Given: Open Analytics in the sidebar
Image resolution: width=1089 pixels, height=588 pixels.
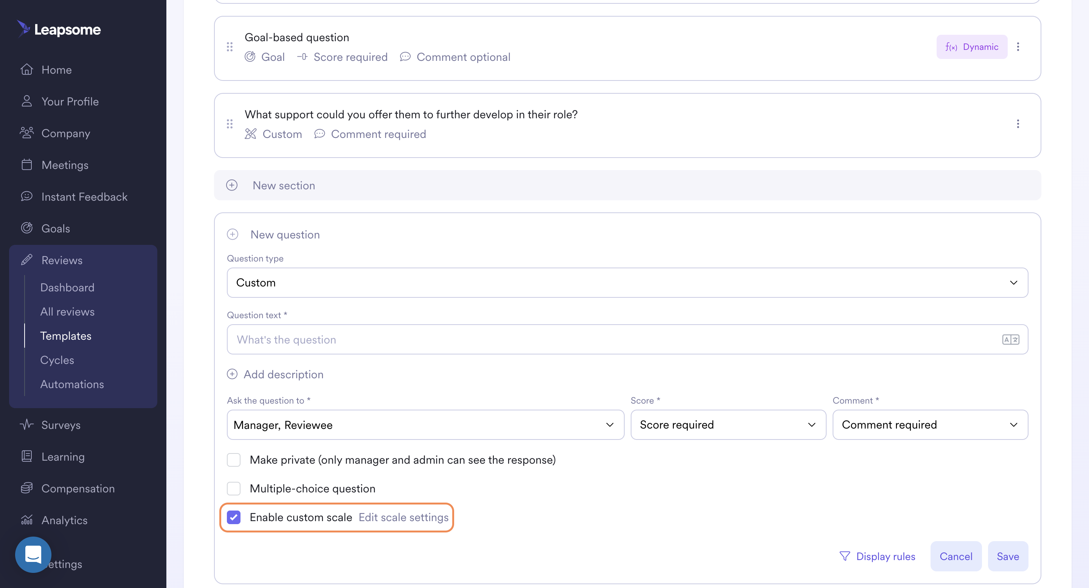Looking at the screenshot, I should 64,520.
